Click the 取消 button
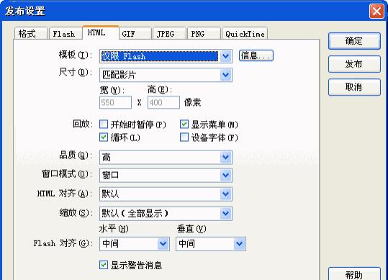Viewport: 388px width, 280px height. pyautogui.click(x=354, y=87)
